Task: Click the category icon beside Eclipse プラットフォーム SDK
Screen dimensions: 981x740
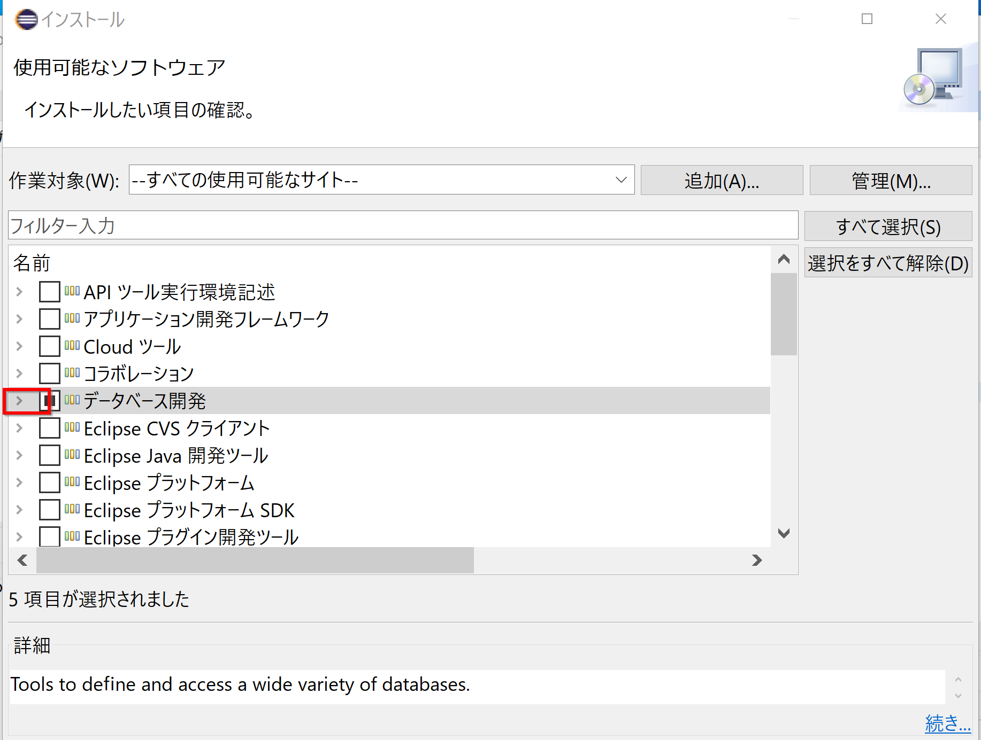Action: (x=72, y=509)
